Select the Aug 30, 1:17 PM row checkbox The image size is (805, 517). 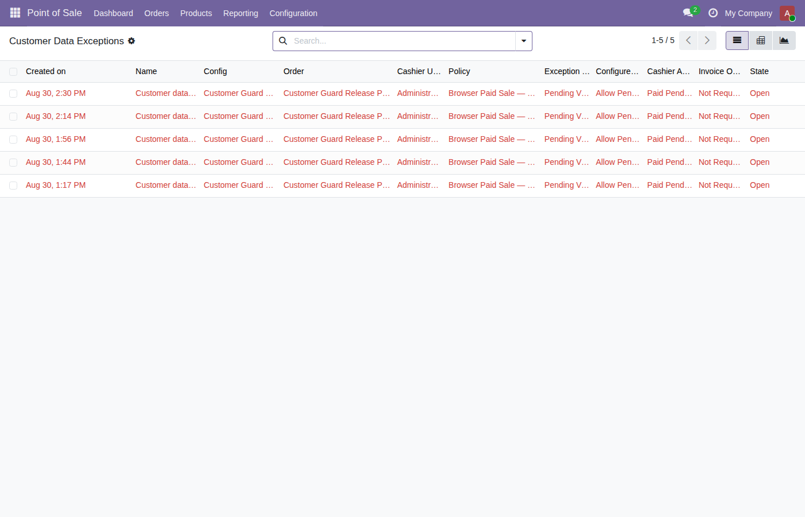[13, 186]
